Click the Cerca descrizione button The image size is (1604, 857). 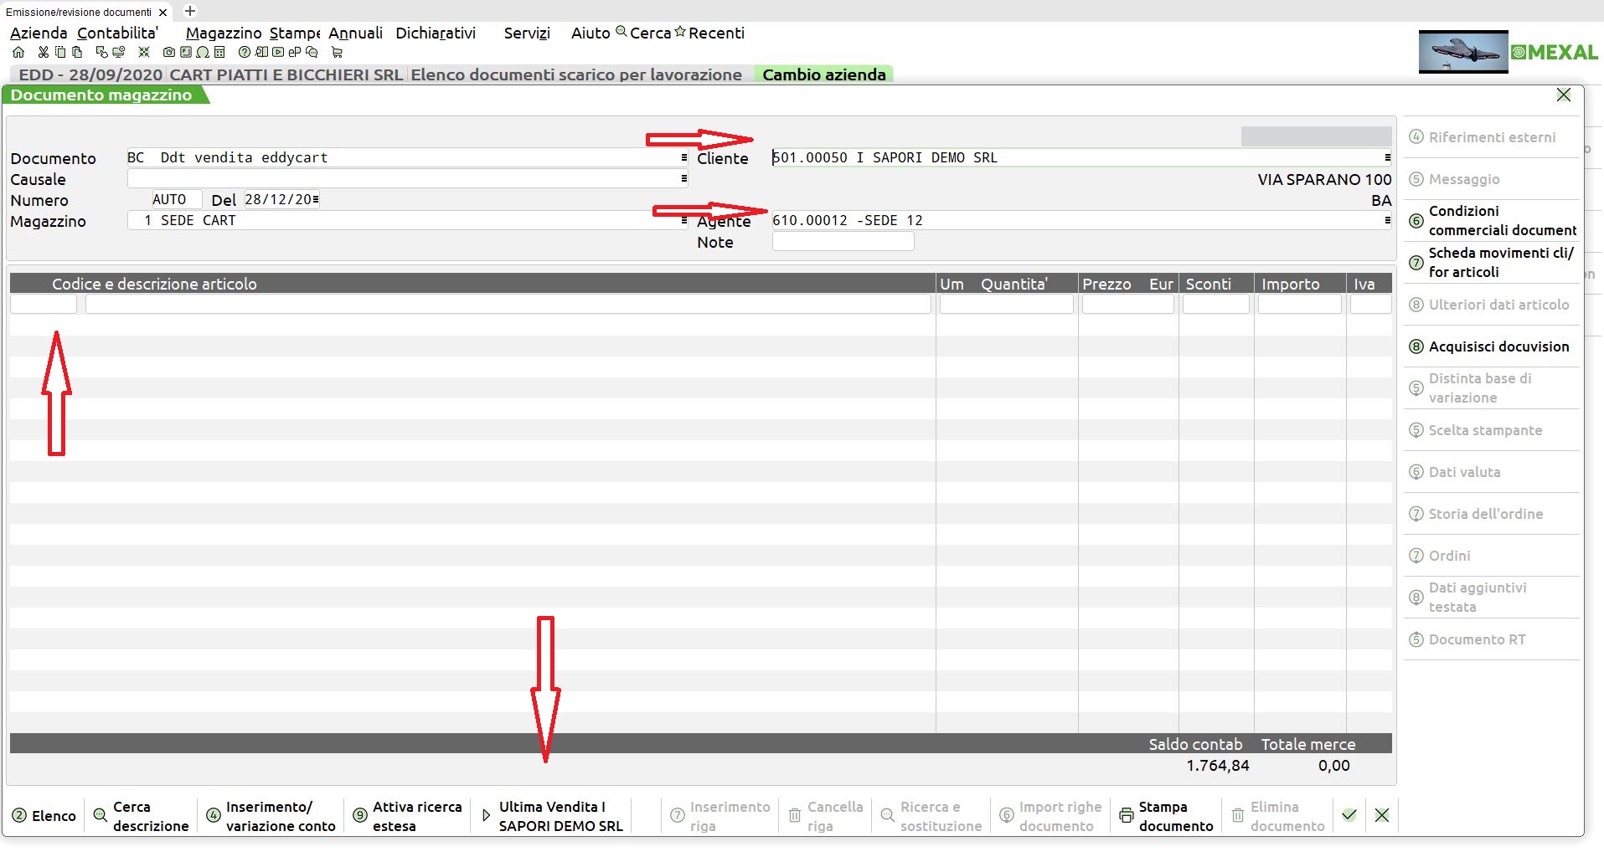141,816
